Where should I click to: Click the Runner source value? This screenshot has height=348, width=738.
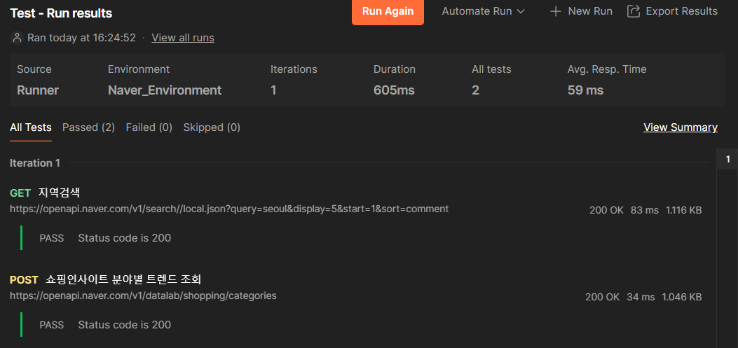[x=38, y=90]
